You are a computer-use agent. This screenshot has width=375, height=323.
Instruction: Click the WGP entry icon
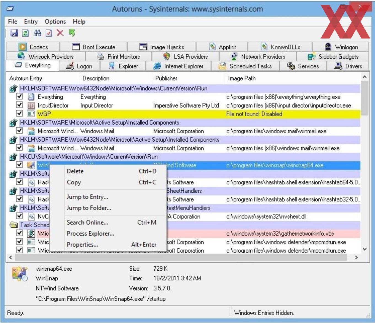(x=31, y=114)
